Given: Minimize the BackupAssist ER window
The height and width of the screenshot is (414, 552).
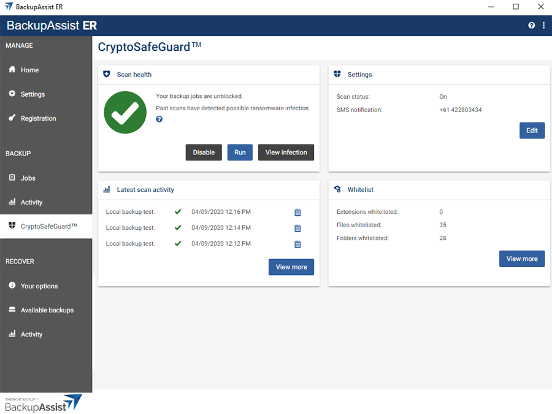Looking at the screenshot, I should [491, 7].
